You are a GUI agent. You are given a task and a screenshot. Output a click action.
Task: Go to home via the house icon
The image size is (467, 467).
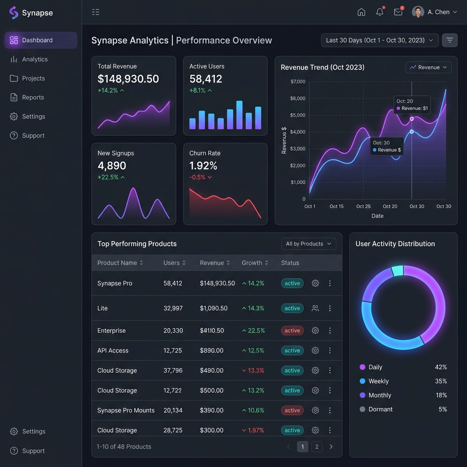(361, 12)
